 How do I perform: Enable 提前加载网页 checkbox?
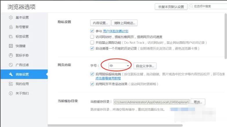[x=92, y=37]
